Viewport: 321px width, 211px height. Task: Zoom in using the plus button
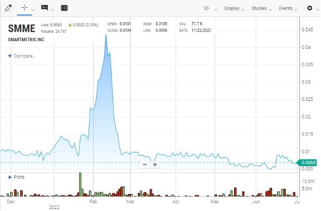pos(155,165)
